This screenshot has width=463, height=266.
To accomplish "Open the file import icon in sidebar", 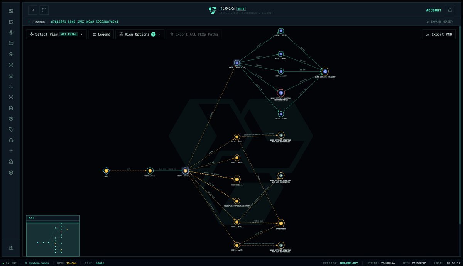I will [x=11, y=162].
